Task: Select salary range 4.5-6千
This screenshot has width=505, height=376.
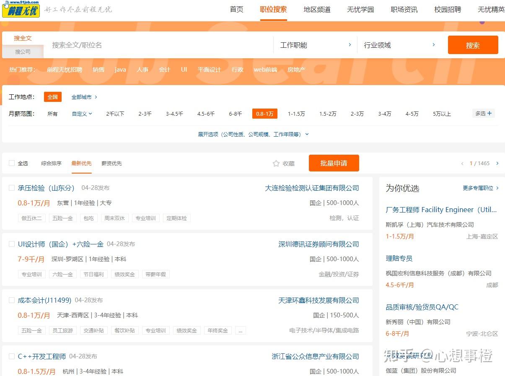Action: pos(206,114)
